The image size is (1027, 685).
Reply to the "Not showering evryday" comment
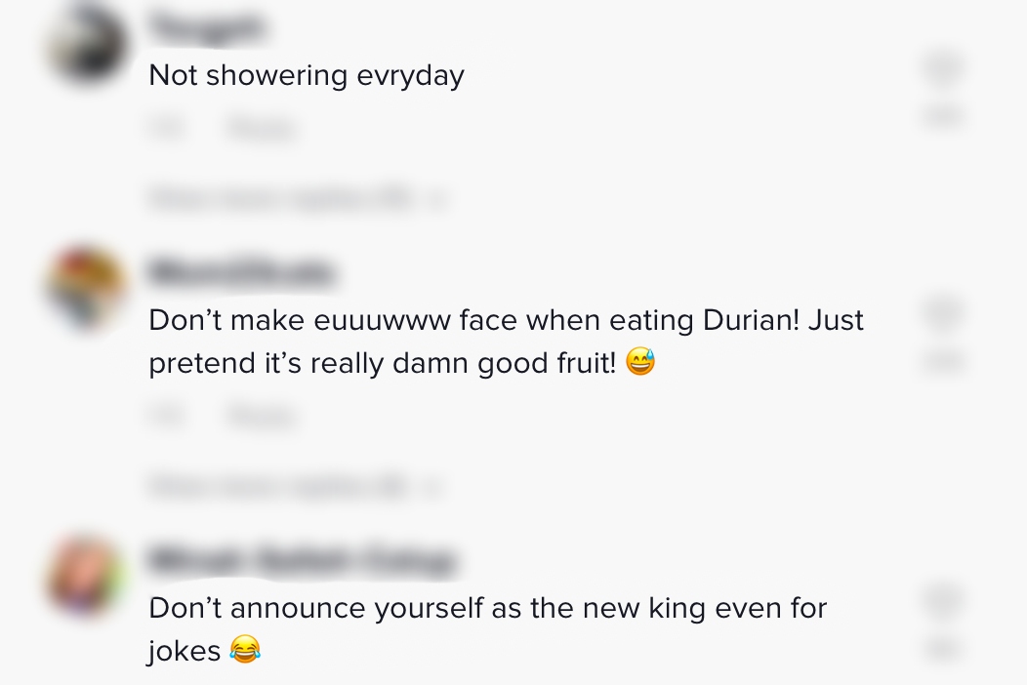tap(262, 129)
